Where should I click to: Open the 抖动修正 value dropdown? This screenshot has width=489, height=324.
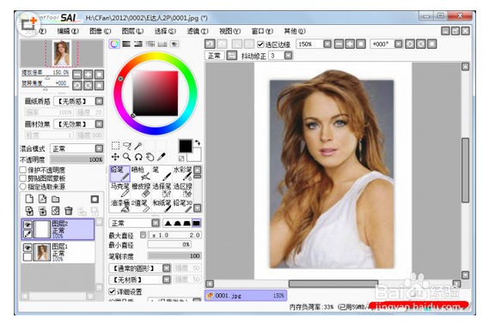288,56
